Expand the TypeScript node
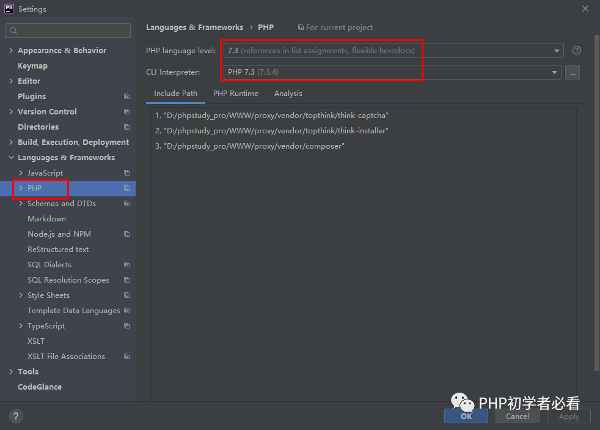Image resolution: width=600 pixels, height=430 pixels. click(x=21, y=326)
